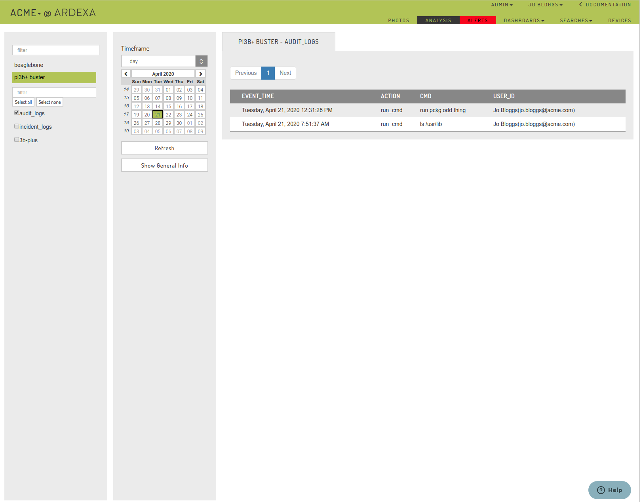Enable the 3b-plus checkbox
Viewport: 641px width, 502px height.
(x=17, y=140)
